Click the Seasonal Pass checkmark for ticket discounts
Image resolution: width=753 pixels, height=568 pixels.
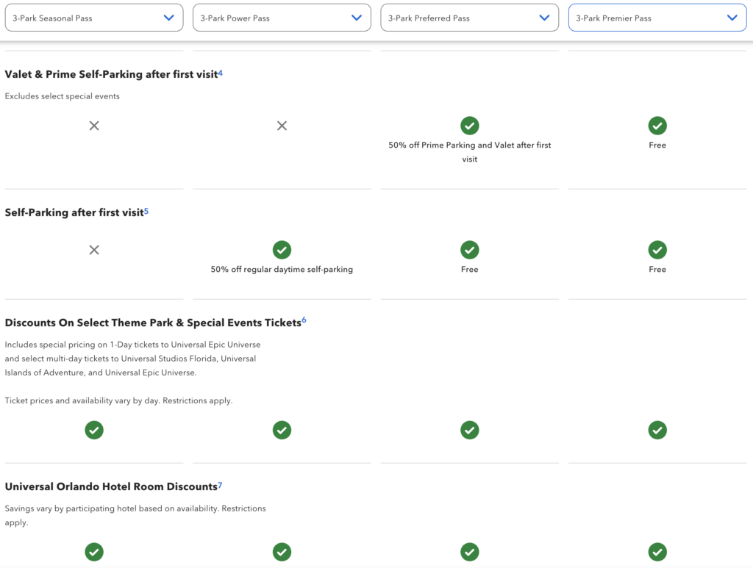(x=94, y=430)
